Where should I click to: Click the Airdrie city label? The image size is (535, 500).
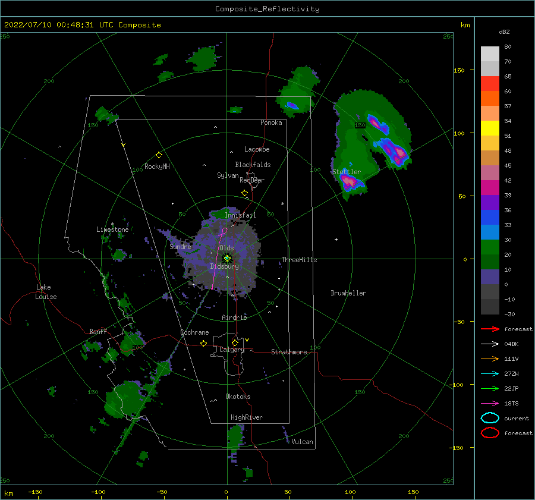234,317
